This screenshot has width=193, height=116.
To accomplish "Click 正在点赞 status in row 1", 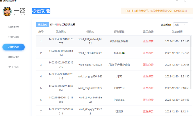I will point(148,41).
